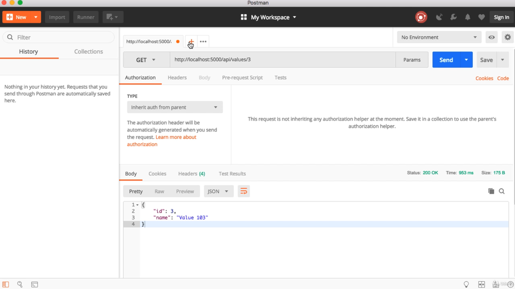Open the Send button dropdown arrow

(x=466, y=60)
